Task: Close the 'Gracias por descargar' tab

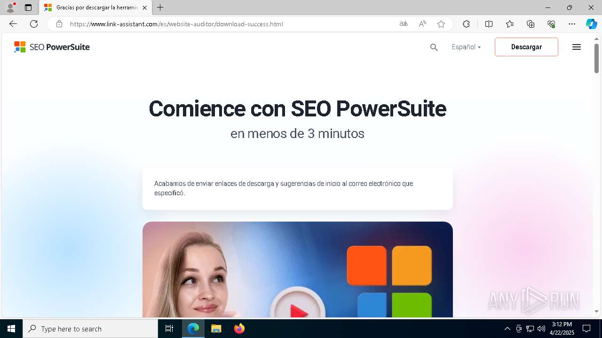Action: click(144, 8)
